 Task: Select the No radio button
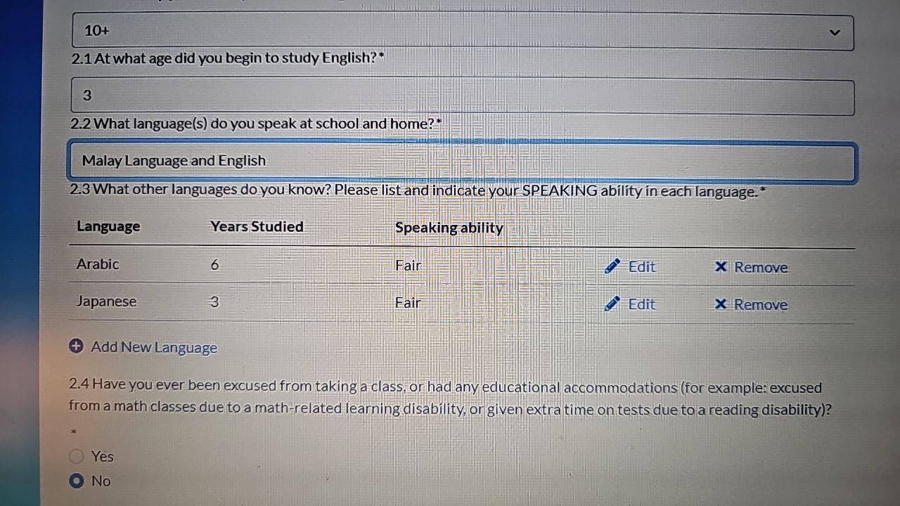click(x=77, y=481)
